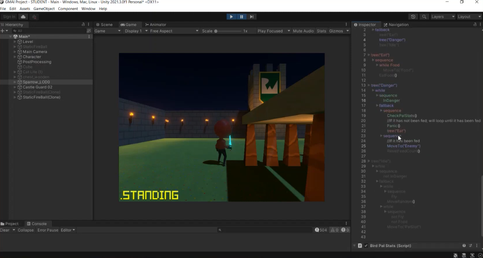Screen dimensions: 483x258
Task: Open the Layers dropdown
Action: [443, 17]
